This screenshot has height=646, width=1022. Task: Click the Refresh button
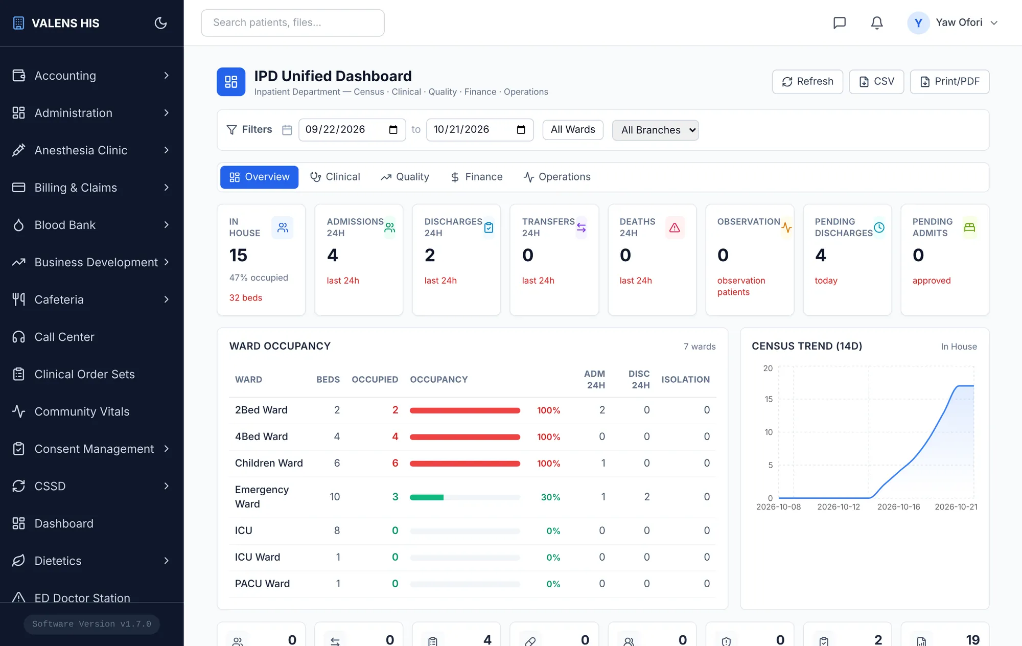pyautogui.click(x=807, y=82)
